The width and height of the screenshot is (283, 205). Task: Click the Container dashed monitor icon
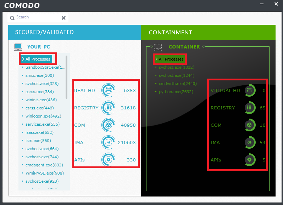click(x=158, y=47)
